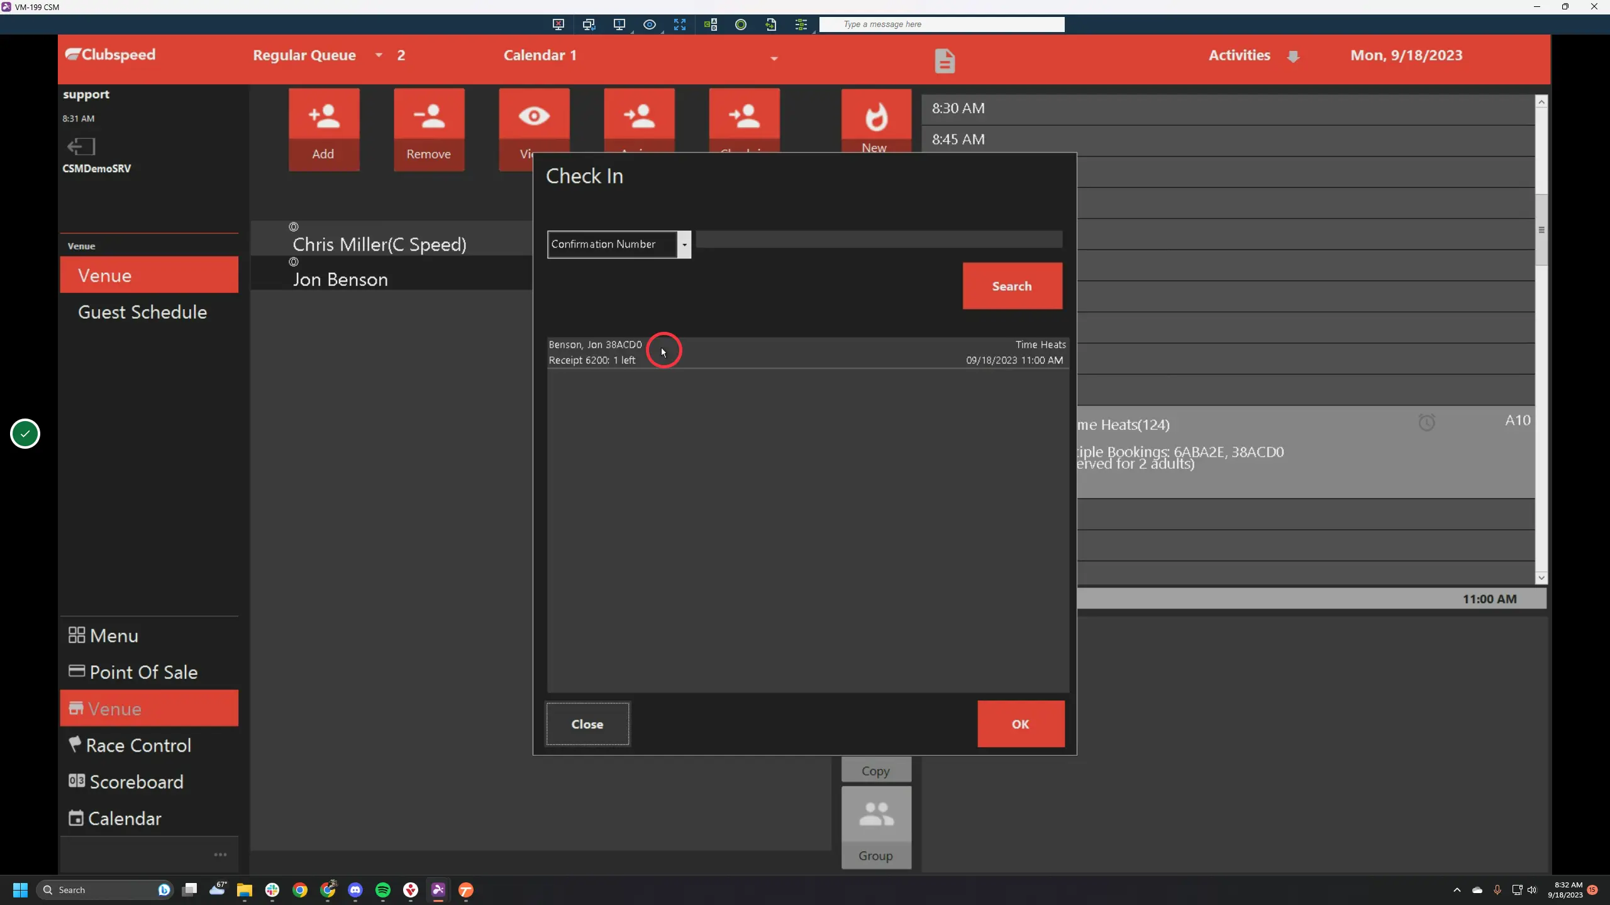This screenshot has height=905, width=1610.
Task: Click the Check In search text field
Action: click(879, 239)
